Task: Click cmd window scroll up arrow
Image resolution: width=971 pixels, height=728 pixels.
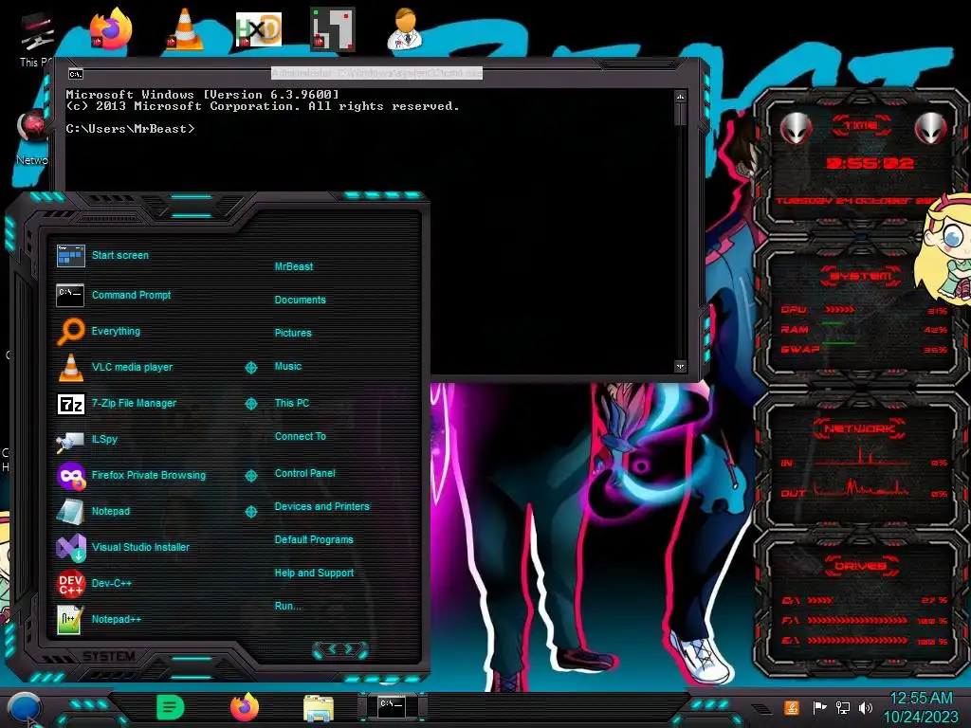Action: click(x=681, y=97)
